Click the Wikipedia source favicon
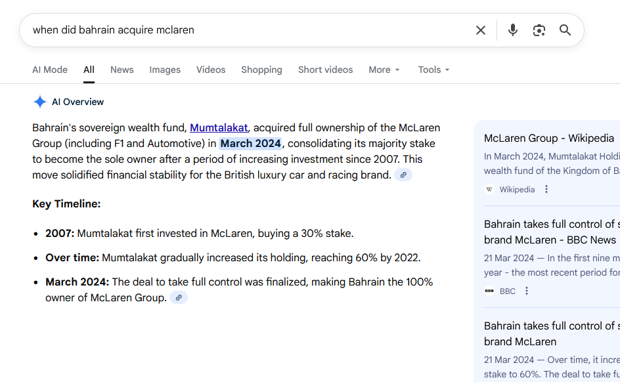This screenshot has height=382, width=620. pyautogui.click(x=489, y=190)
